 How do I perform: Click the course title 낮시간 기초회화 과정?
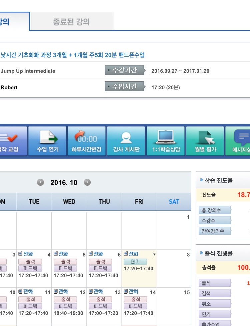click(73, 55)
